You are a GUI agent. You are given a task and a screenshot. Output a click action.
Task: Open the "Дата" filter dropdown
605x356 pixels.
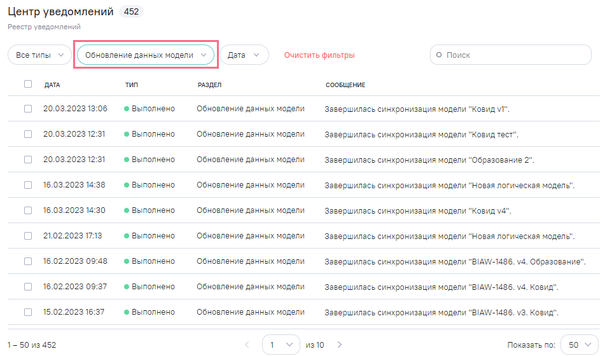(x=244, y=55)
